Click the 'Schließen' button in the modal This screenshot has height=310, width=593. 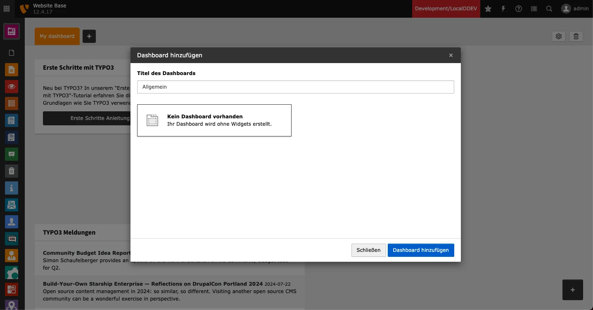tap(368, 250)
